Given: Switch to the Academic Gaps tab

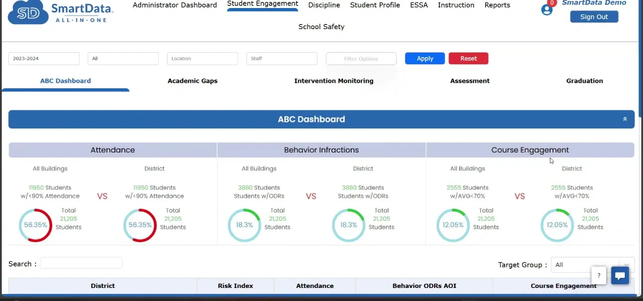Looking at the screenshot, I should (192, 81).
